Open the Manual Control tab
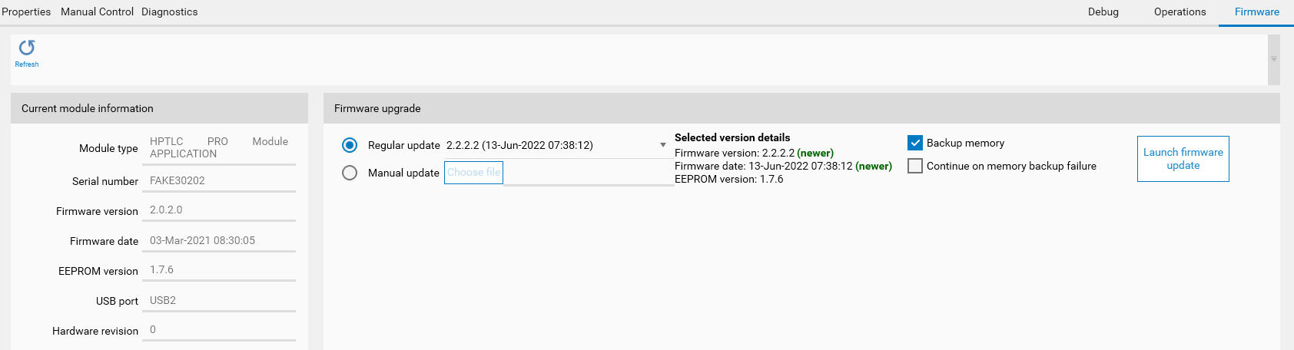The height and width of the screenshot is (350, 1294). pyautogui.click(x=97, y=12)
